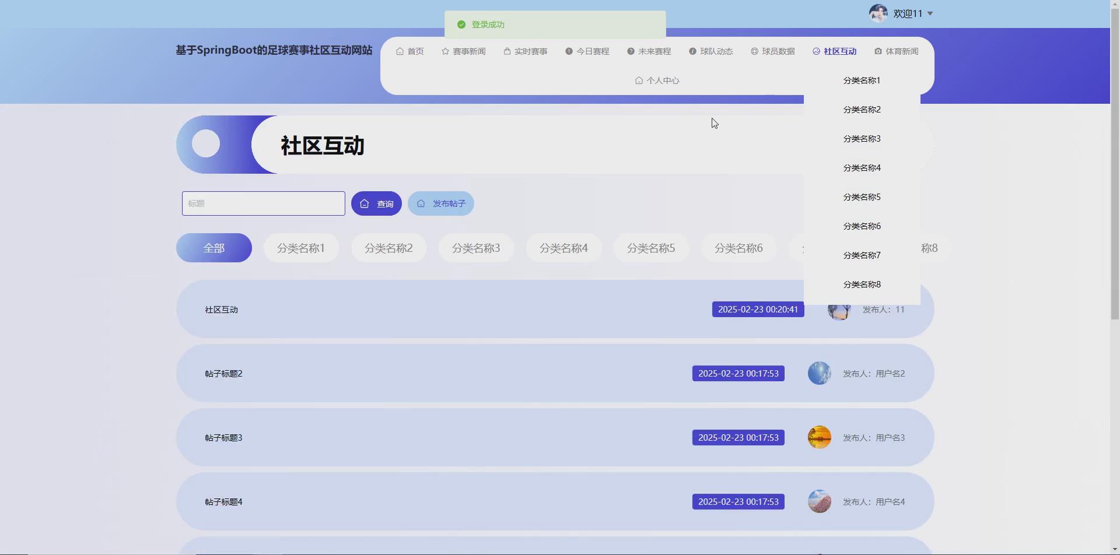Image resolution: width=1120 pixels, height=555 pixels.
Task: Click the house icon inside the 查询 button
Action: pyautogui.click(x=365, y=203)
